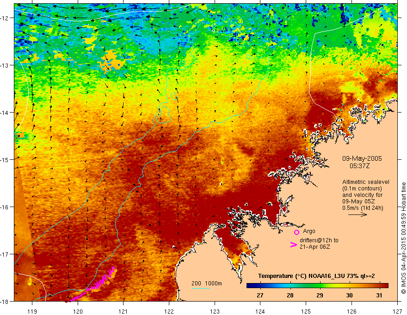Image resolution: width=407 pixels, height=315 pixels.
Task: Click the 0.5m/s velocity scale arrow
Action: (358, 214)
